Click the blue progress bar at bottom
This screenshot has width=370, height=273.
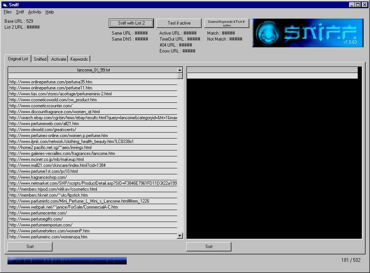coord(67,260)
